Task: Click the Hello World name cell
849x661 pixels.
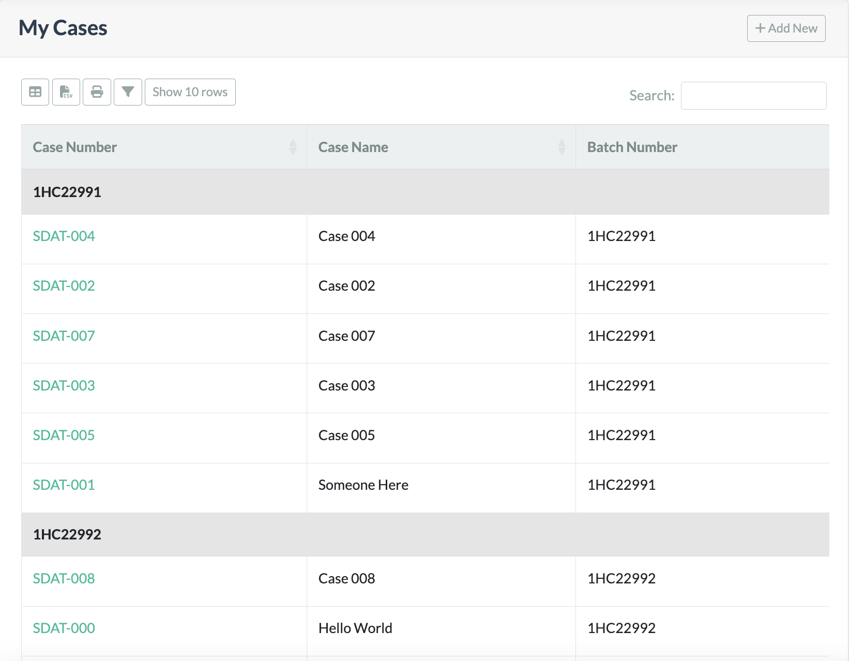Action: coord(441,631)
